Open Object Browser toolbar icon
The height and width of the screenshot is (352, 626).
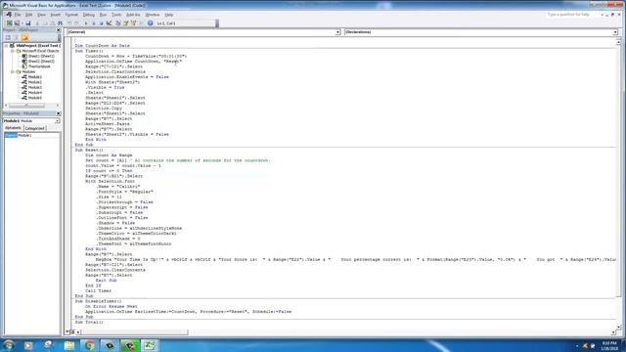(x=133, y=23)
